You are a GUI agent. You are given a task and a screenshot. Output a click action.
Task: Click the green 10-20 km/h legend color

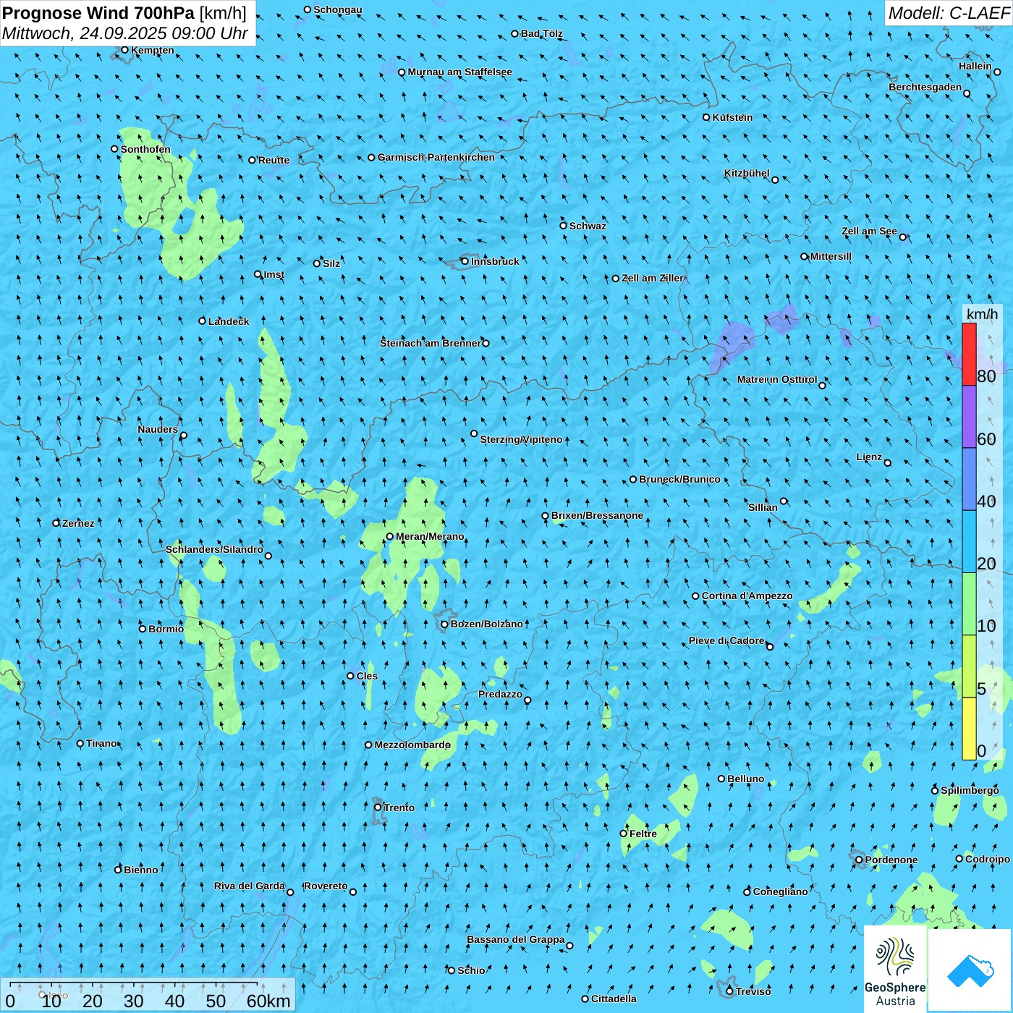coord(969,604)
